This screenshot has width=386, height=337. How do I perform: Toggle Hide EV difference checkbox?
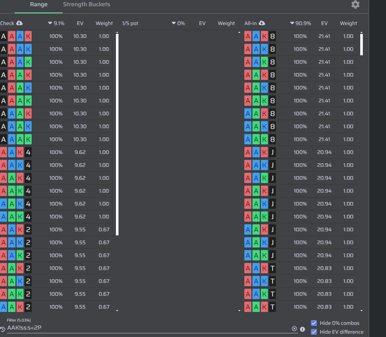click(x=314, y=332)
